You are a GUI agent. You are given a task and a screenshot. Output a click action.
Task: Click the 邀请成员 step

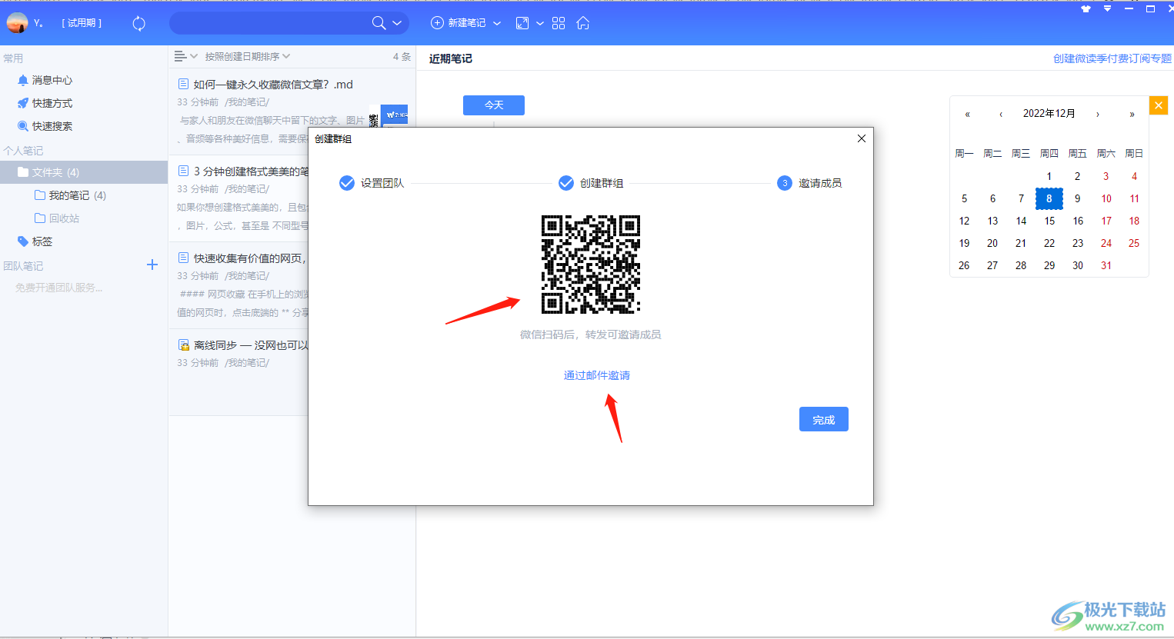[x=809, y=183]
